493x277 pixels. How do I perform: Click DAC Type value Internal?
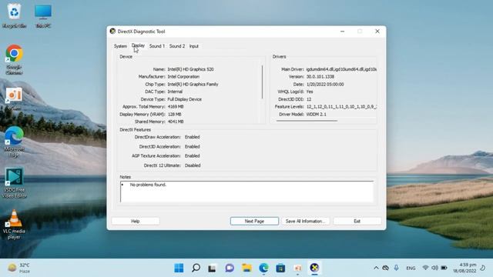click(x=175, y=92)
